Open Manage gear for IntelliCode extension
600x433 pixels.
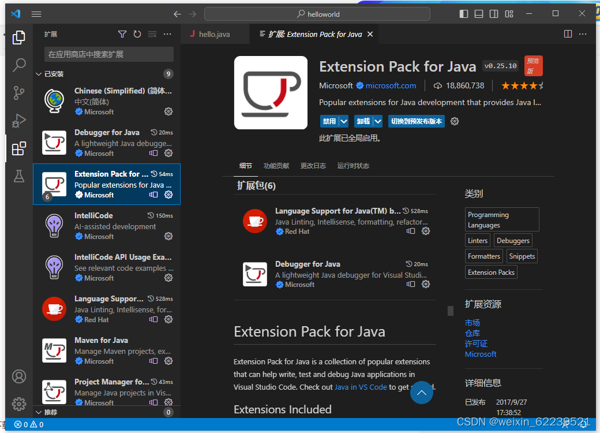168,236
